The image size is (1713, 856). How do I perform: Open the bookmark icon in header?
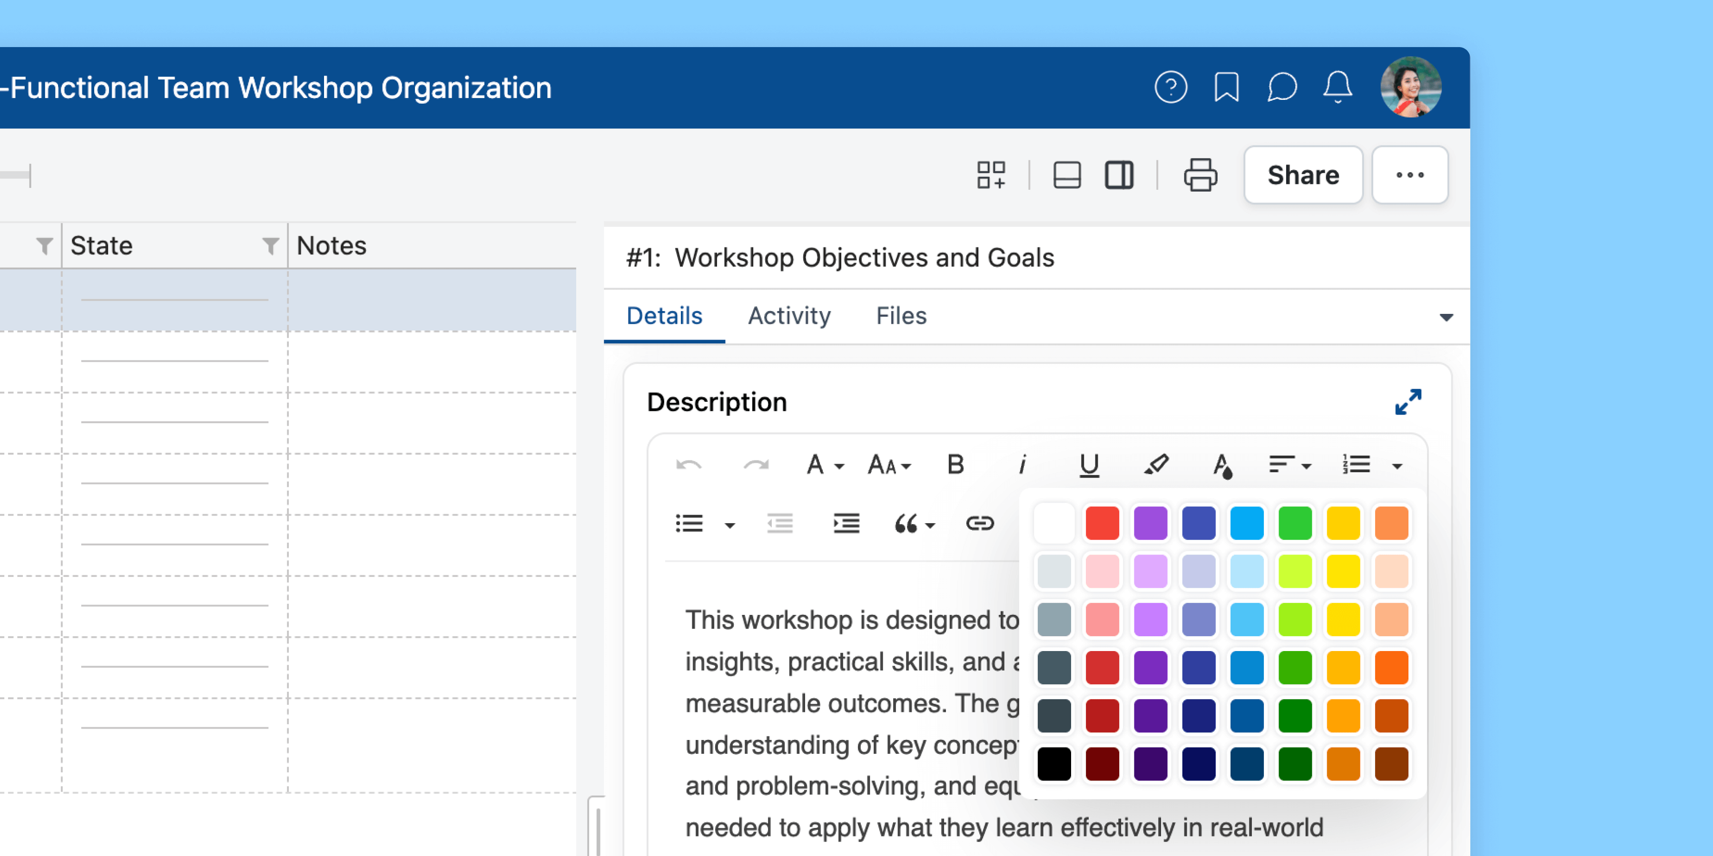click(1226, 87)
